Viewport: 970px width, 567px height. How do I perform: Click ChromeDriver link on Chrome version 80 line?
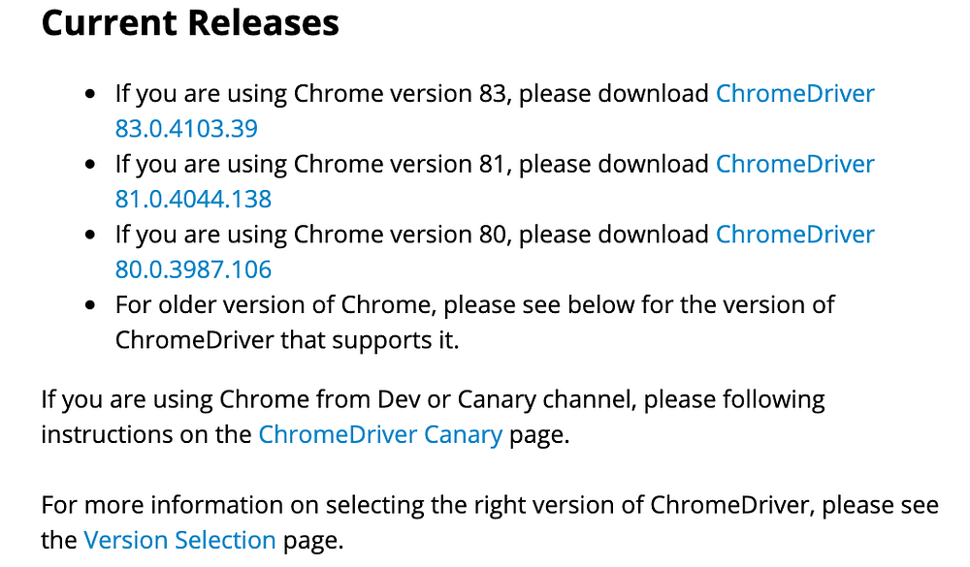795,235
